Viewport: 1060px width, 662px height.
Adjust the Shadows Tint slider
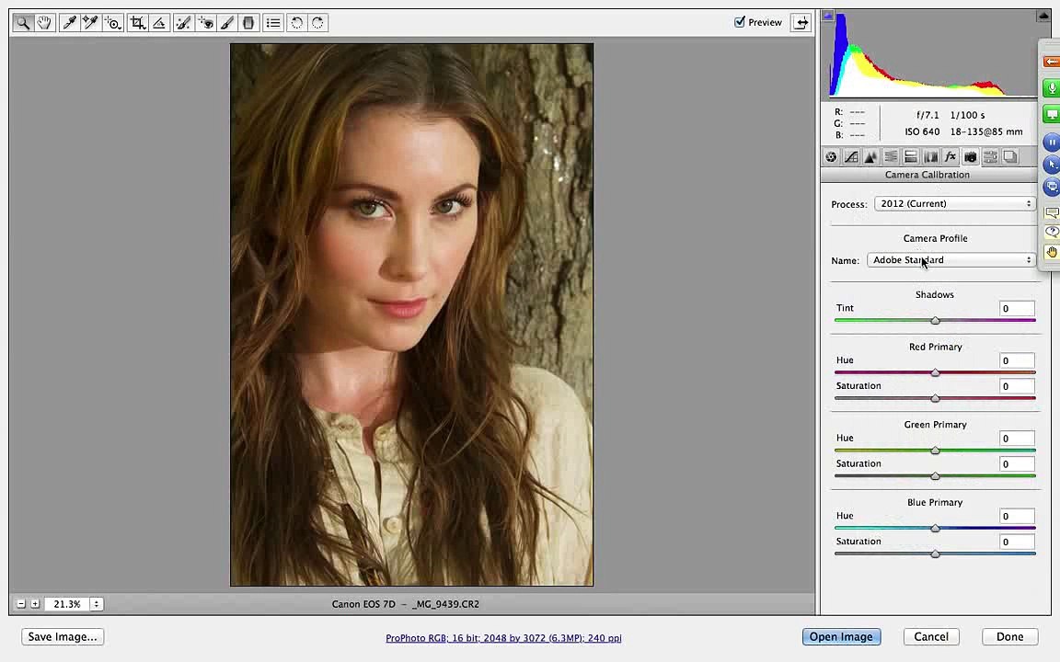click(935, 320)
